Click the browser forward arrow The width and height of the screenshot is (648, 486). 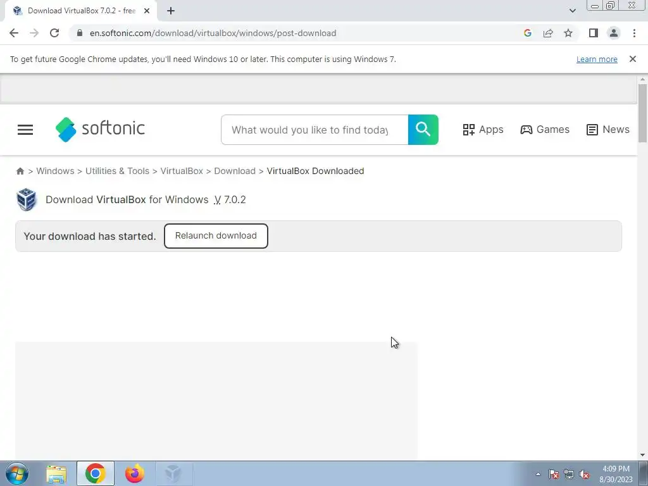[34, 33]
